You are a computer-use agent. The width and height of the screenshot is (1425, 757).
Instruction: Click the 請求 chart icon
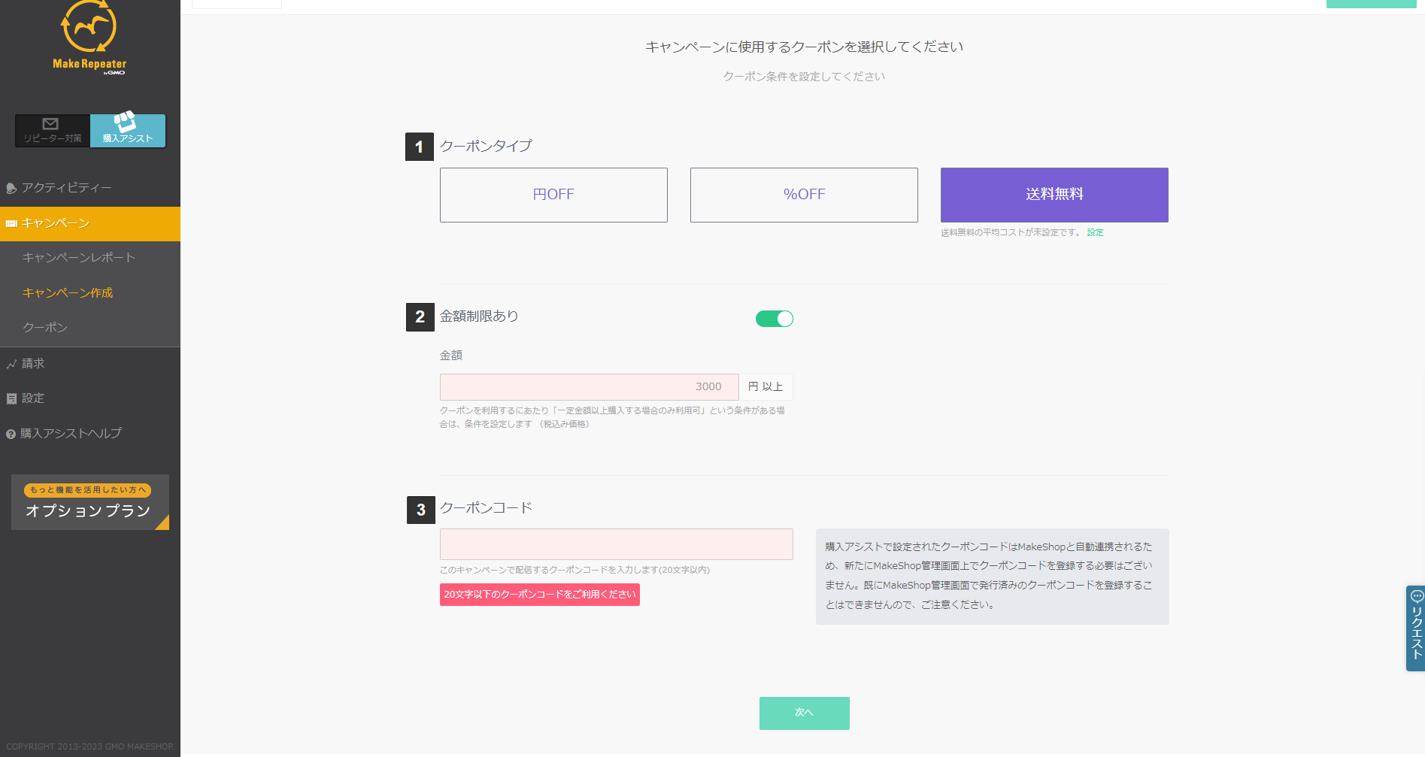pyautogui.click(x=11, y=365)
